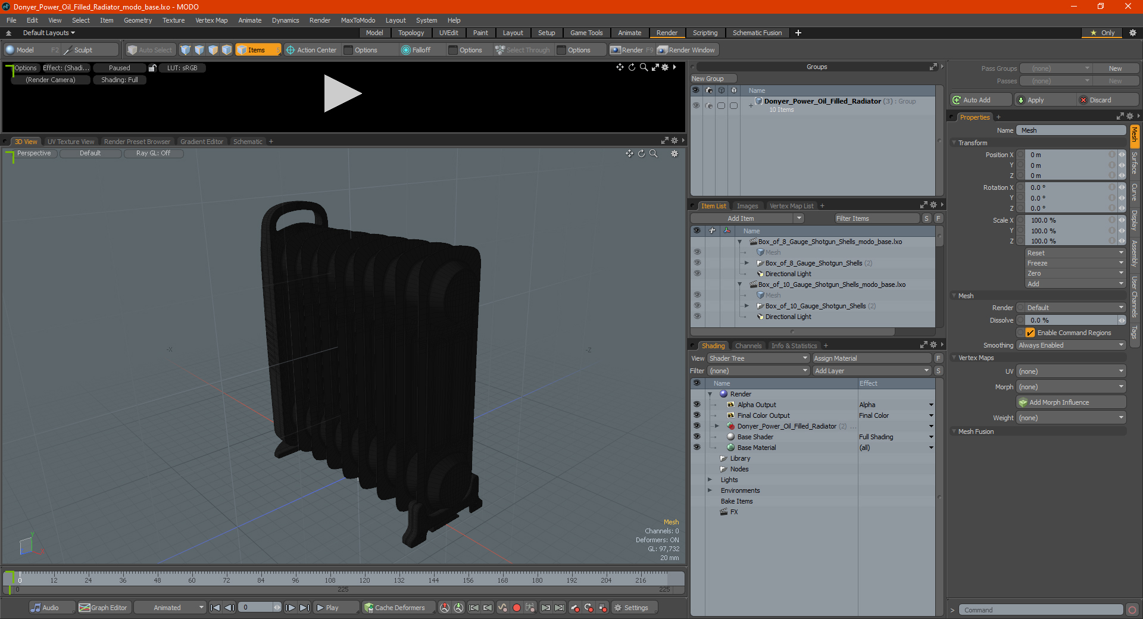Click the Render F9 button
Image resolution: width=1143 pixels, height=619 pixels.
point(631,50)
